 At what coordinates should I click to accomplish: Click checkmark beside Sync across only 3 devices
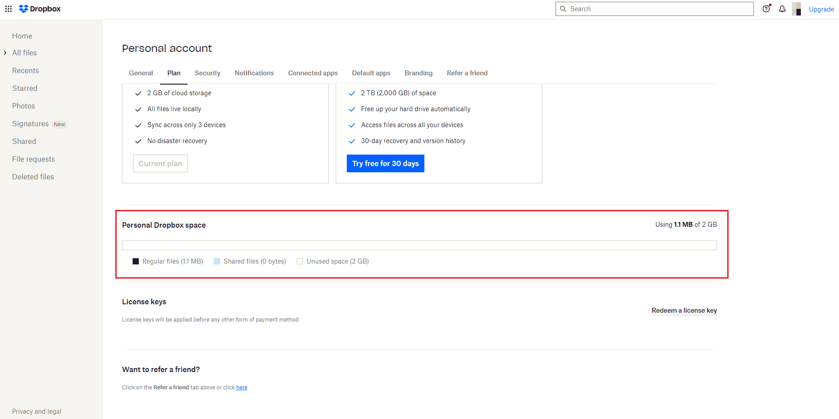click(138, 125)
